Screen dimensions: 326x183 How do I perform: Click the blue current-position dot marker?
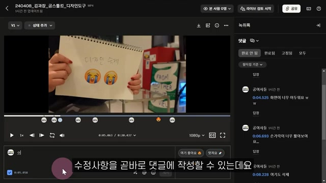point(60,120)
